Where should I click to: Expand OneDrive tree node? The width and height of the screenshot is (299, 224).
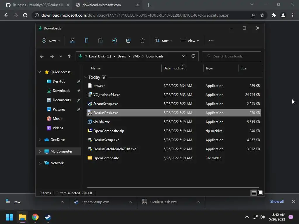pyautogui.click(x=40, y=140)
